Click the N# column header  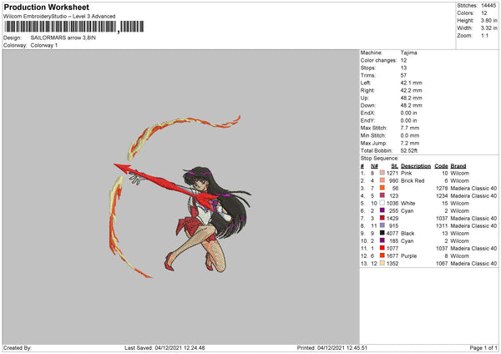pyautogui.click(x=374, y=166)
